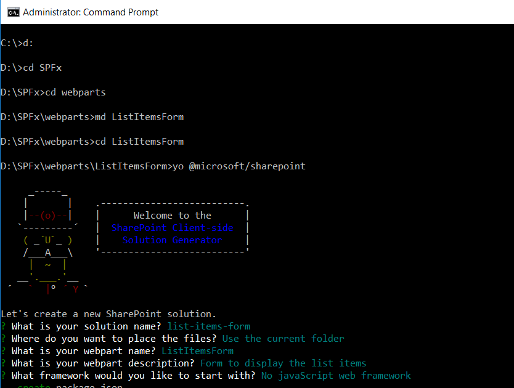The image size is (514, 388).
Task: Click the 'cd ListItemsForm' command line
Action: click(139, 142)
